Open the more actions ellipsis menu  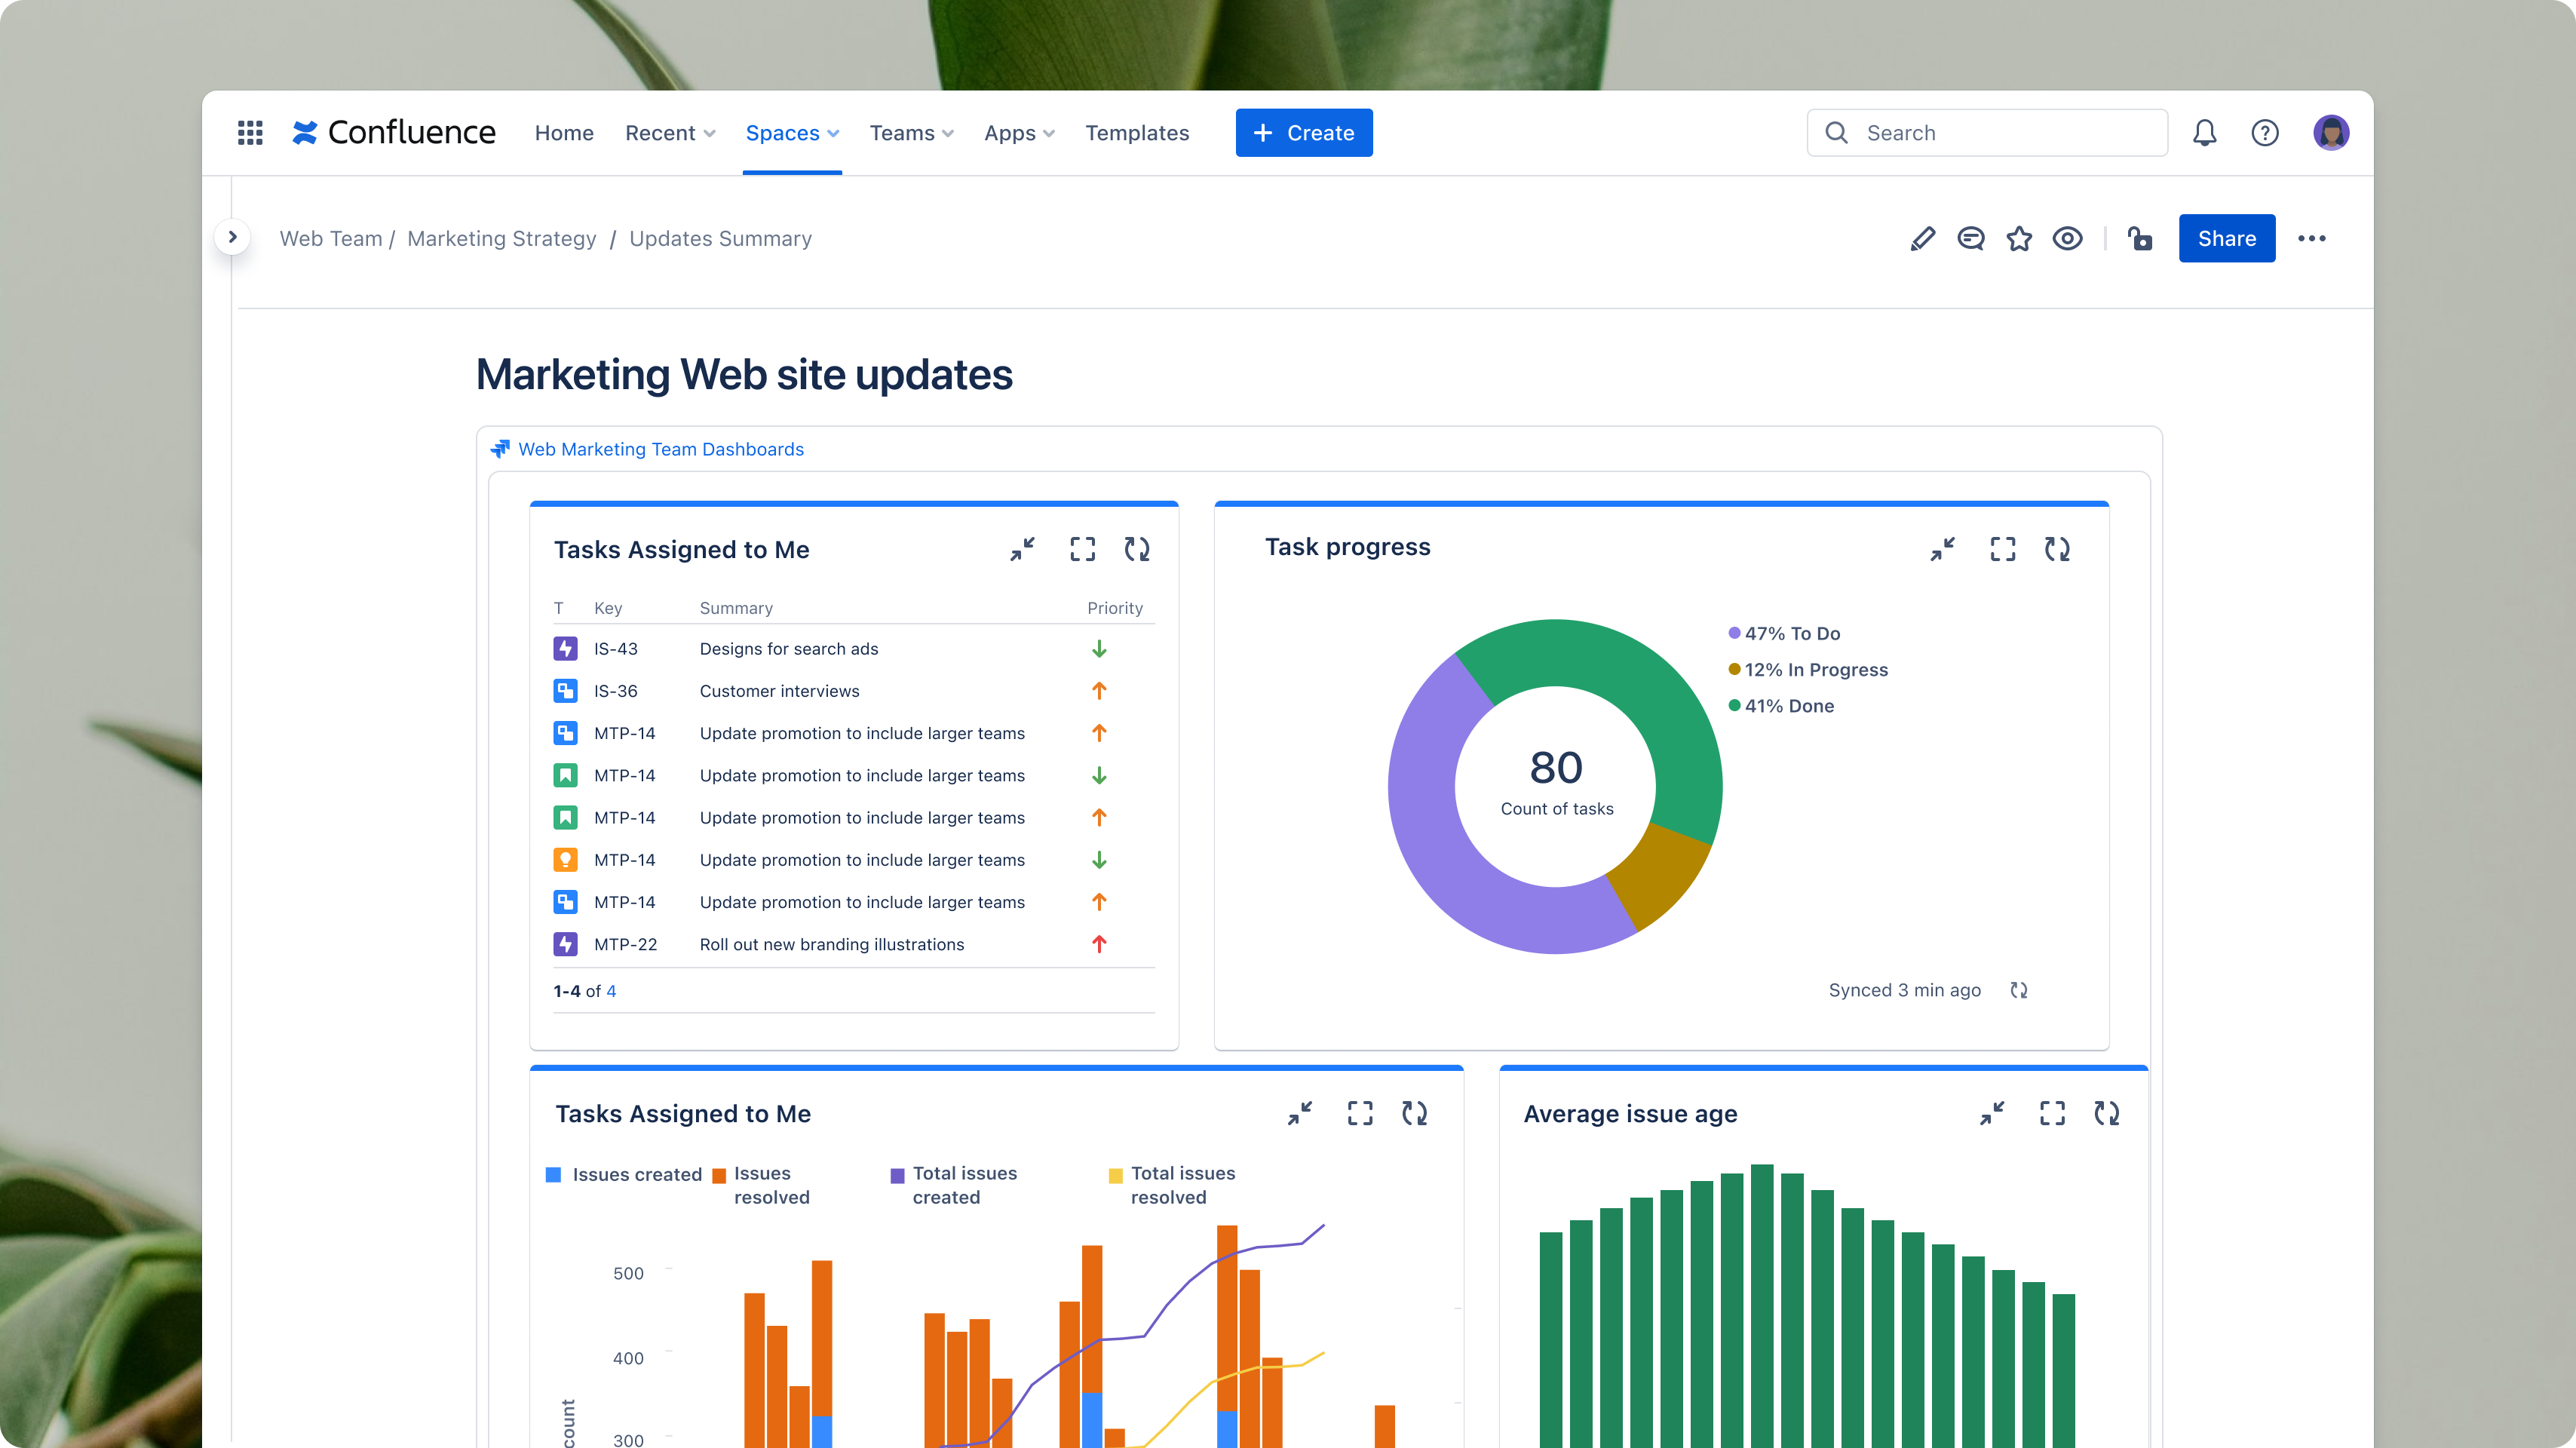[2311, 238]
